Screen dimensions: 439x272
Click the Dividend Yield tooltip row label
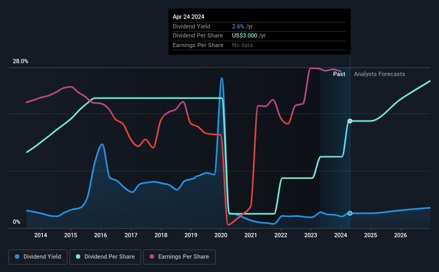pos(191,26)
